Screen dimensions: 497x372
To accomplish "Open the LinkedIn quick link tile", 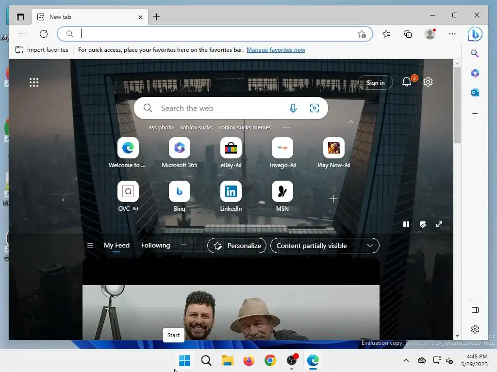I will tap(231, 191).
